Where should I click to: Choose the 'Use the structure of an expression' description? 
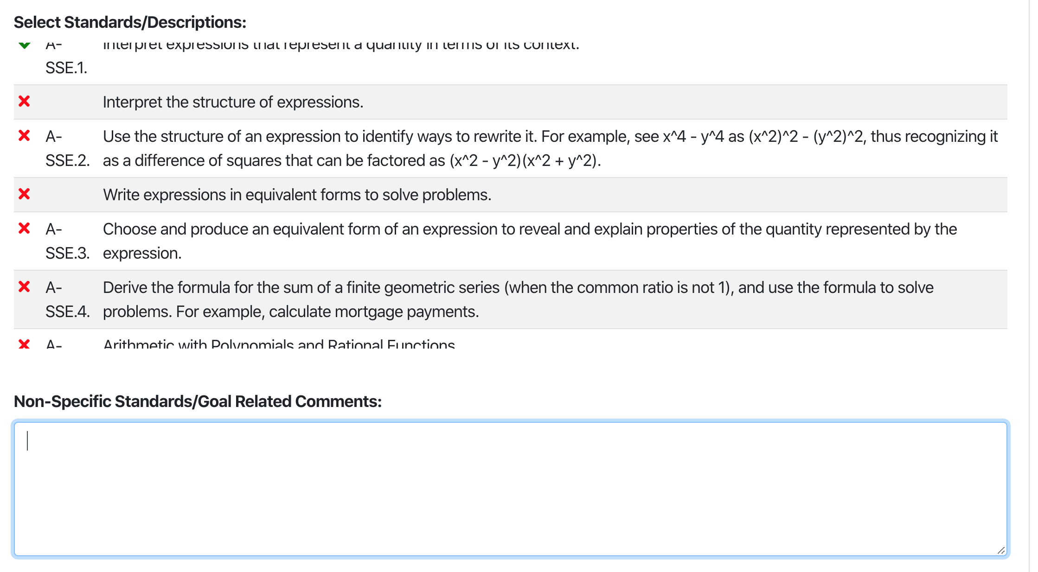pyautogui.click(x=550, y=148)
